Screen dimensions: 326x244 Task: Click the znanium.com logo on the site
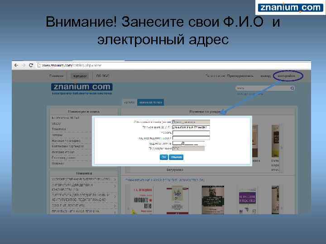click(81, 87)
